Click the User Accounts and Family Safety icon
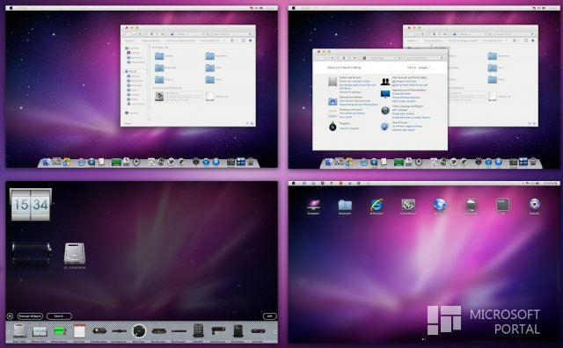The height and width of the screenshot is (348, 563). pyautogui.click(x=385, y=82)
